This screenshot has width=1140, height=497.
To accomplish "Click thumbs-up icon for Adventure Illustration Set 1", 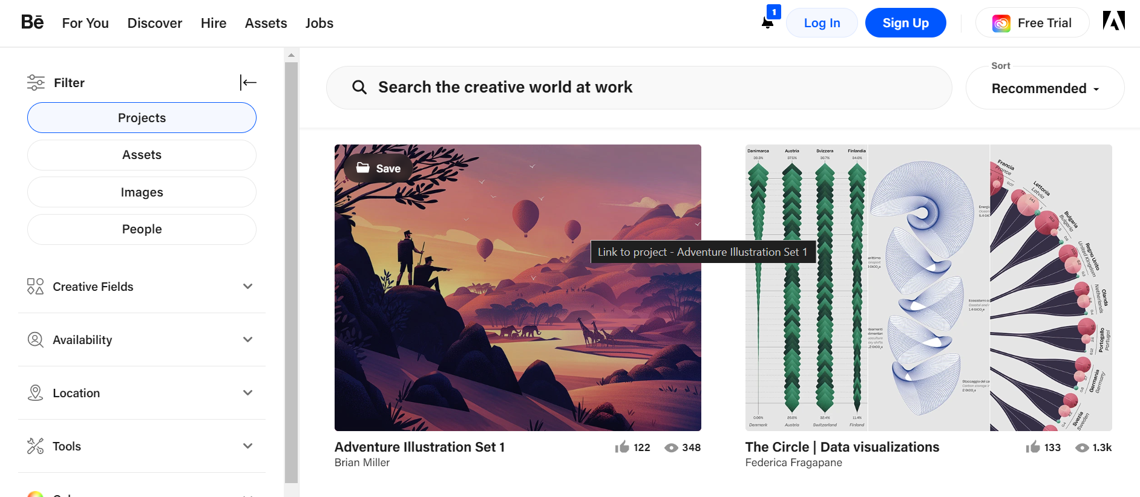I will tap(622, 447).
